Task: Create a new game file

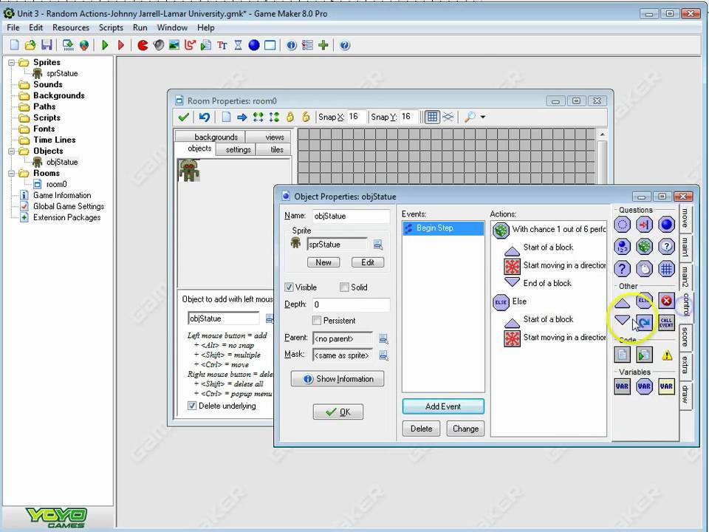Action: 15,45
